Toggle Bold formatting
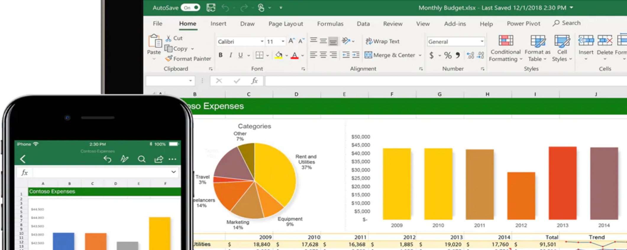This screenshot has height=250, width=627. [x=221, y=55]
